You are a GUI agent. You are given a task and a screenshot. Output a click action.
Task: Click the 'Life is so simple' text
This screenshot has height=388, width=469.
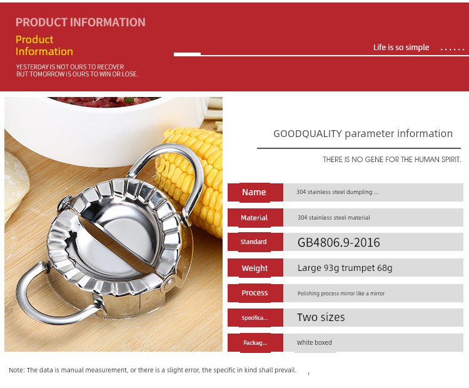[401, 48]
